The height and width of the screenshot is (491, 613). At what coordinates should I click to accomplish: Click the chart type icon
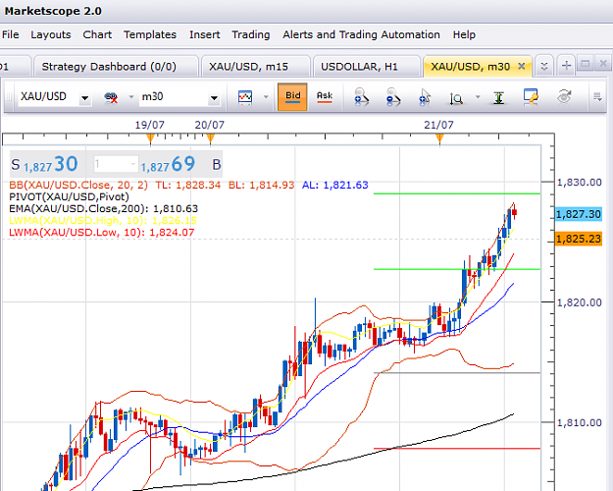click(245, 96)
